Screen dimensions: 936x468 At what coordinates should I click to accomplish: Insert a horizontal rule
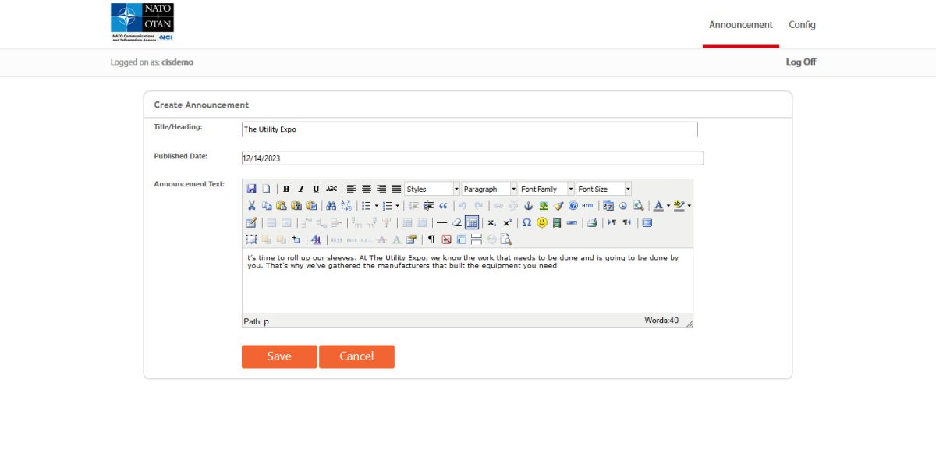[441, 224]
